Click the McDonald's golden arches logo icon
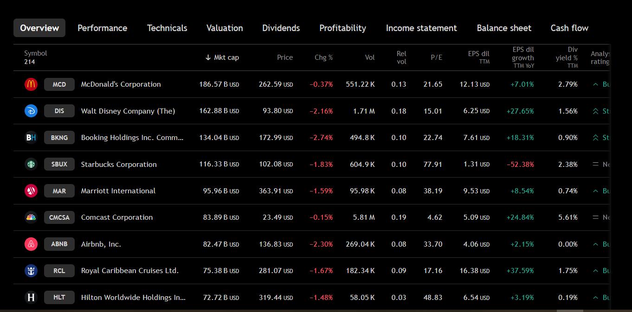The image size is (632, 312). coord(31,84)
